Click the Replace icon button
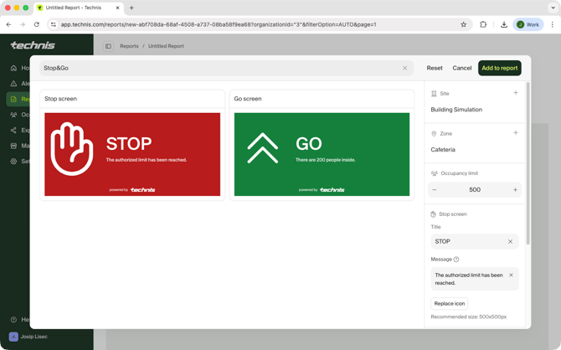This screenshot has width=561, height=350. click(450, 303)
